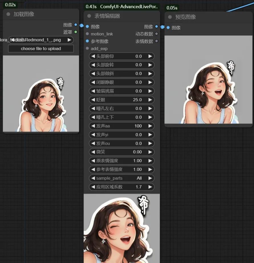Increase the 参考表情强度 value with right arrow
Screen dimensions: 254x263
[x=150, y=169]
